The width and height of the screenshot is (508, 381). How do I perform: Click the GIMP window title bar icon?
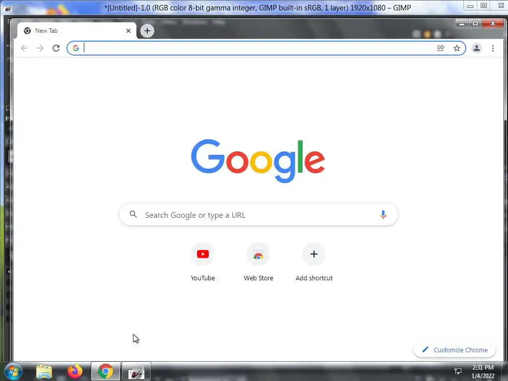(x=8, y=8)
